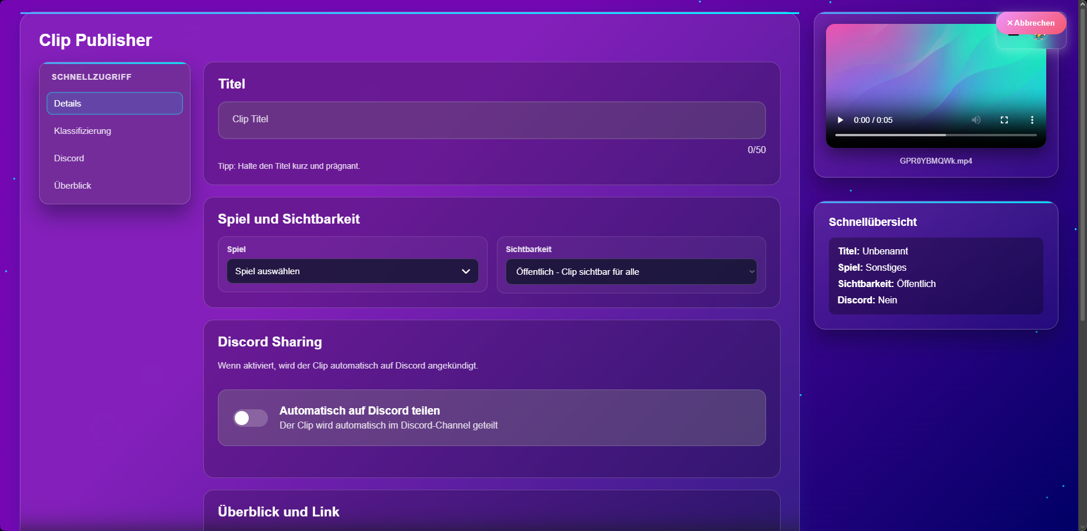
Task: Go to the Klassifizierung section
Action: [83, 131]
